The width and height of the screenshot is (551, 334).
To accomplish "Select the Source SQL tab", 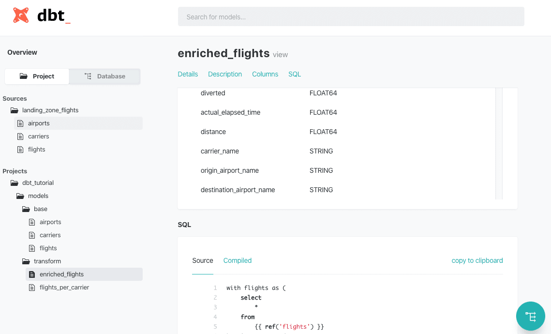I will click(203, 260).
